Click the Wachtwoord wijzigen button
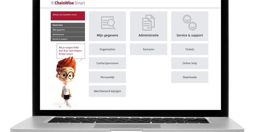Screen dimensions: 253x132 pyautogui.click(x=108, y=91)
